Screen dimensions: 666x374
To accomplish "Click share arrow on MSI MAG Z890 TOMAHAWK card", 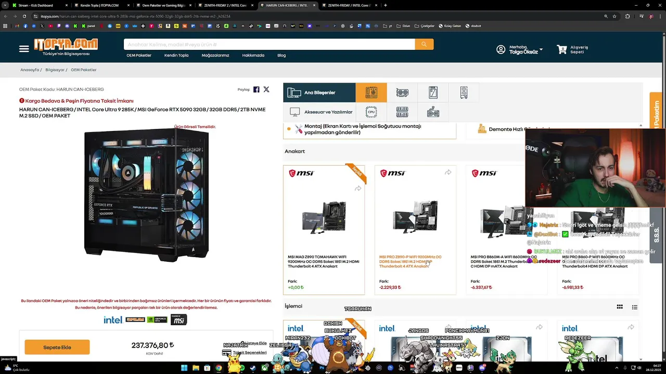I will 358,189.
